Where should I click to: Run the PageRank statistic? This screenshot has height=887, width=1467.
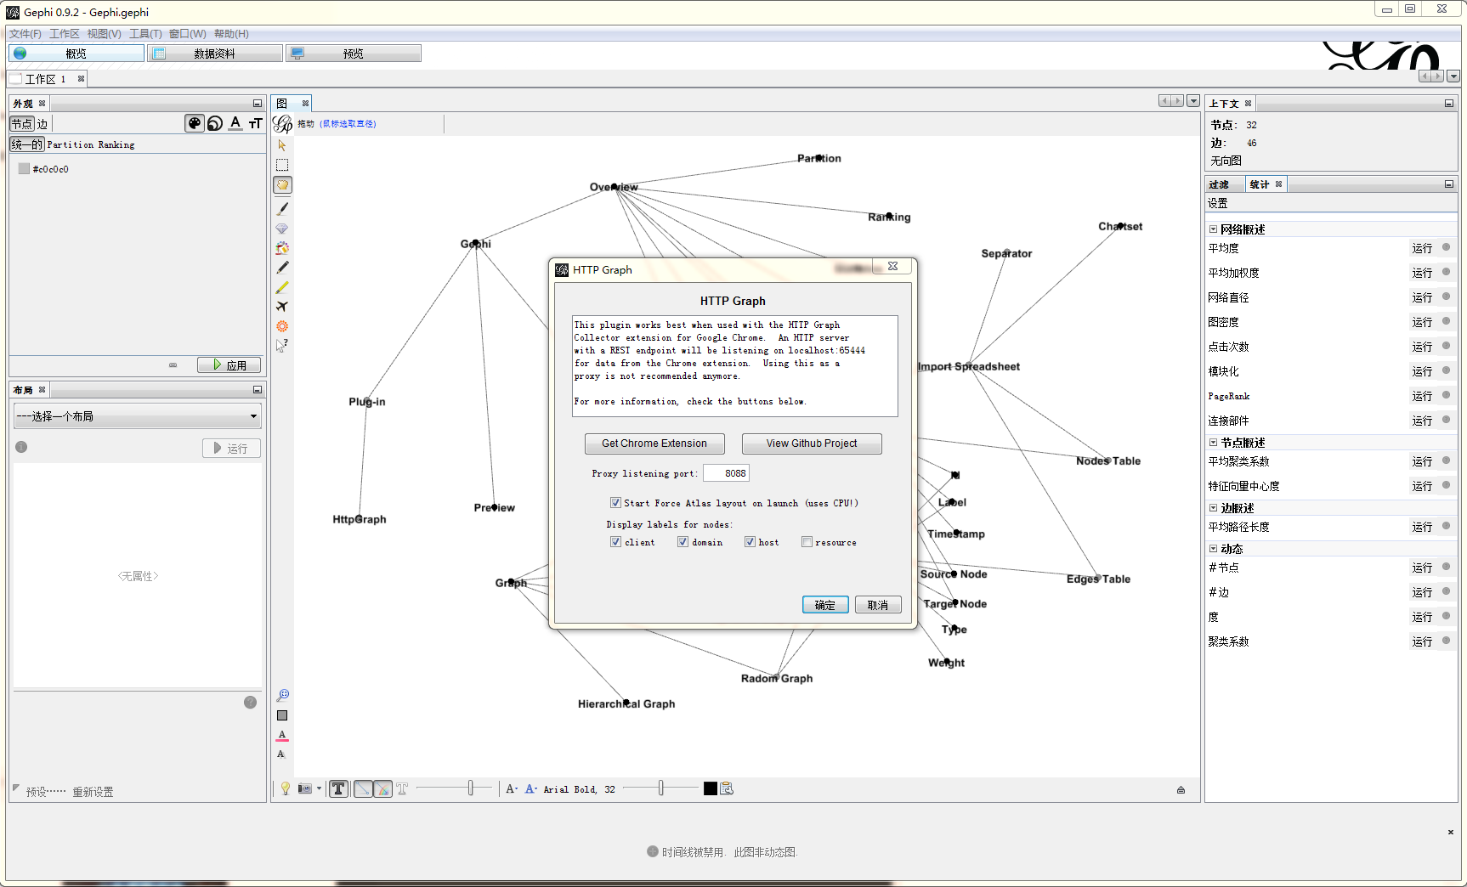point(1422,396)
